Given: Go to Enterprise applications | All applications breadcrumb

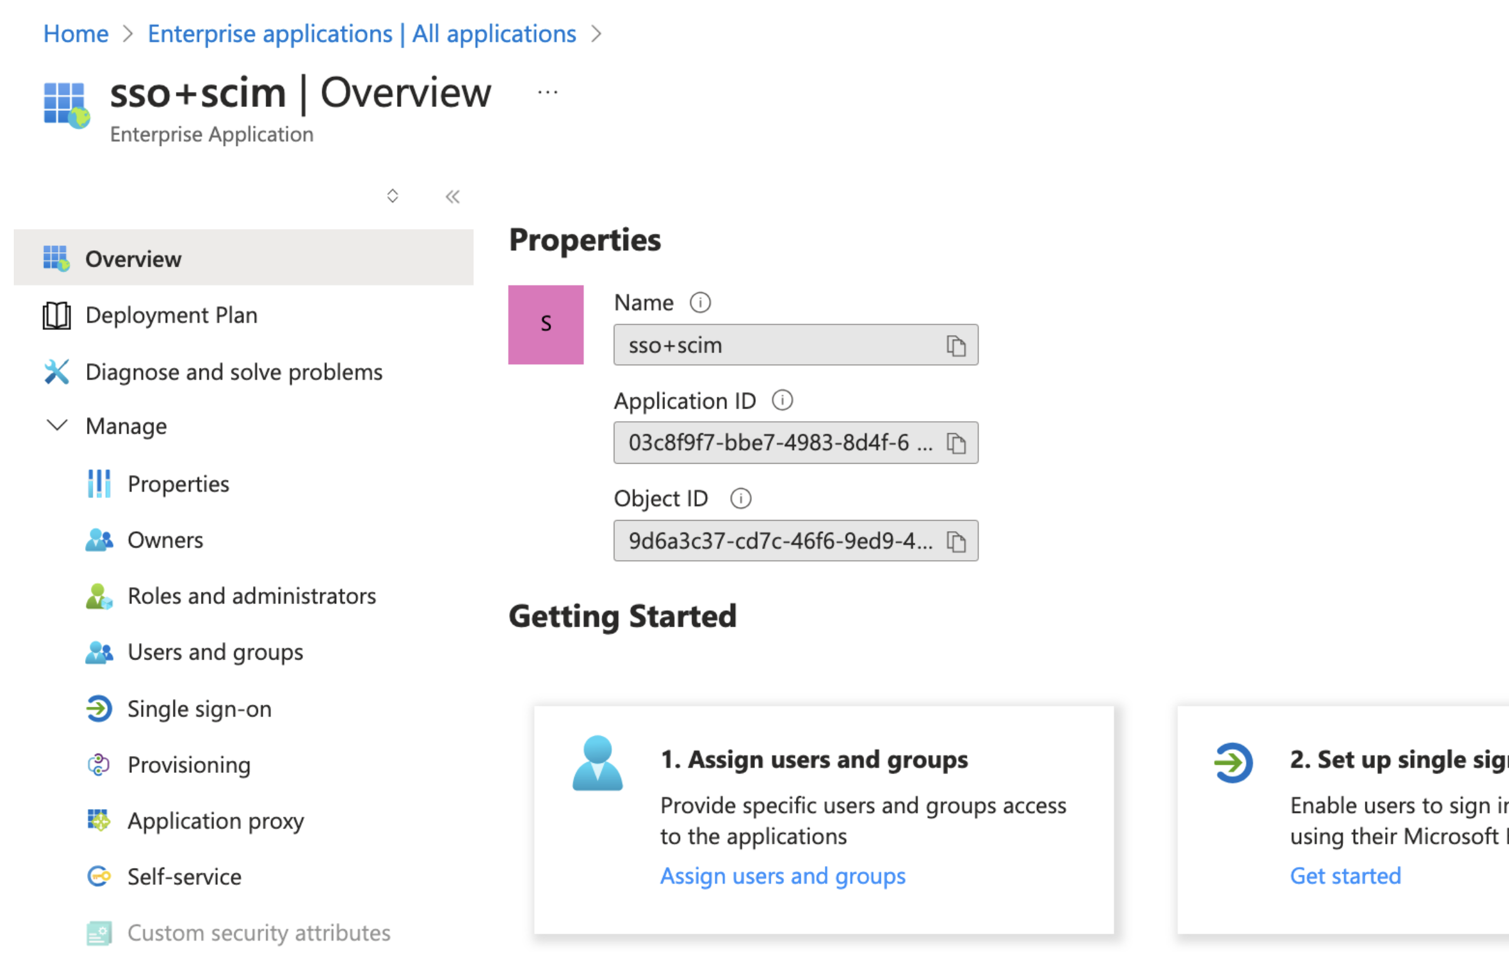Looking at the screenshot, I should click(361, 34).
